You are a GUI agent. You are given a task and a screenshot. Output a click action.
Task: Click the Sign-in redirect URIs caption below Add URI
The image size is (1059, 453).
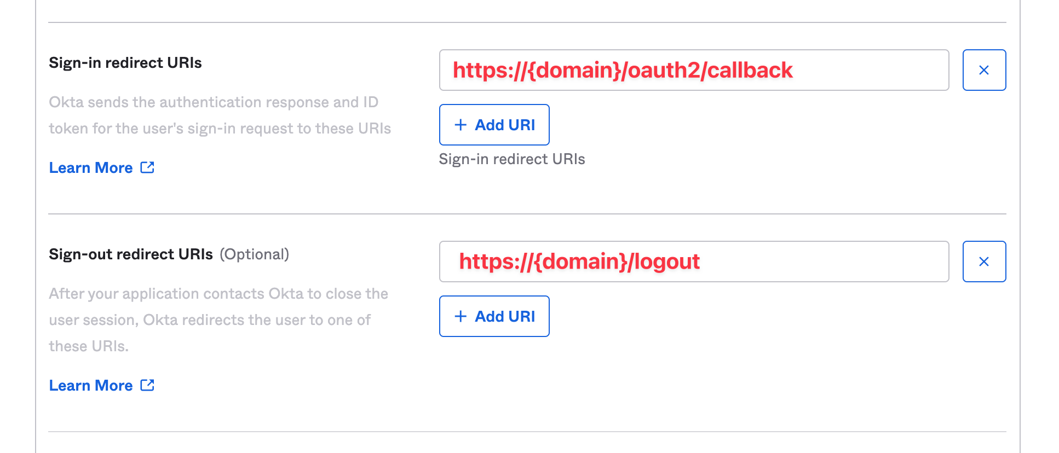(x=513, y=159)
